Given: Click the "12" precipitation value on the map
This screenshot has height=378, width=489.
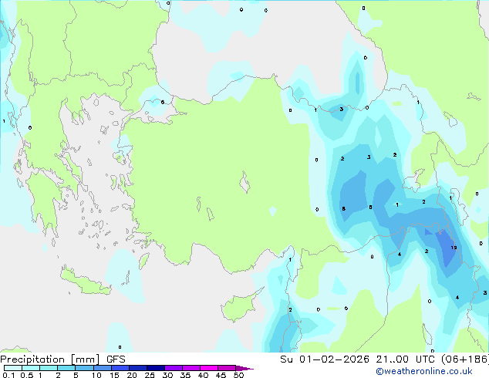Looking at the screenshot, I should pos(454,248).
